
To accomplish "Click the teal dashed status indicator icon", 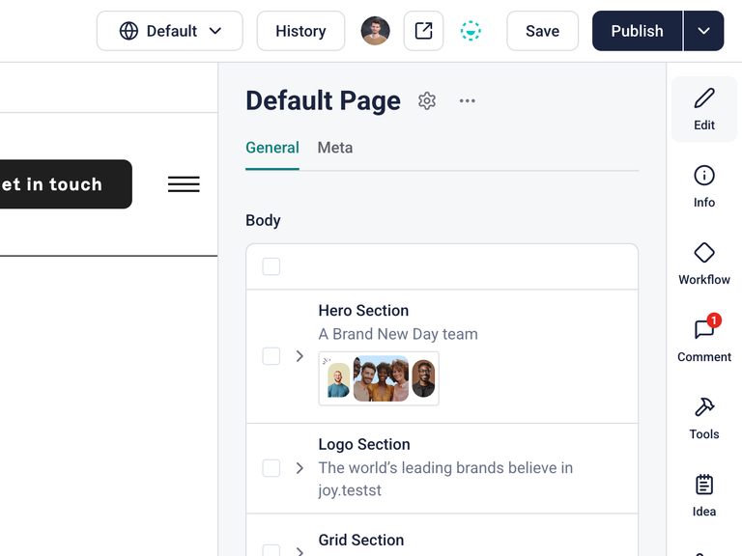I will tap(471, 31).
